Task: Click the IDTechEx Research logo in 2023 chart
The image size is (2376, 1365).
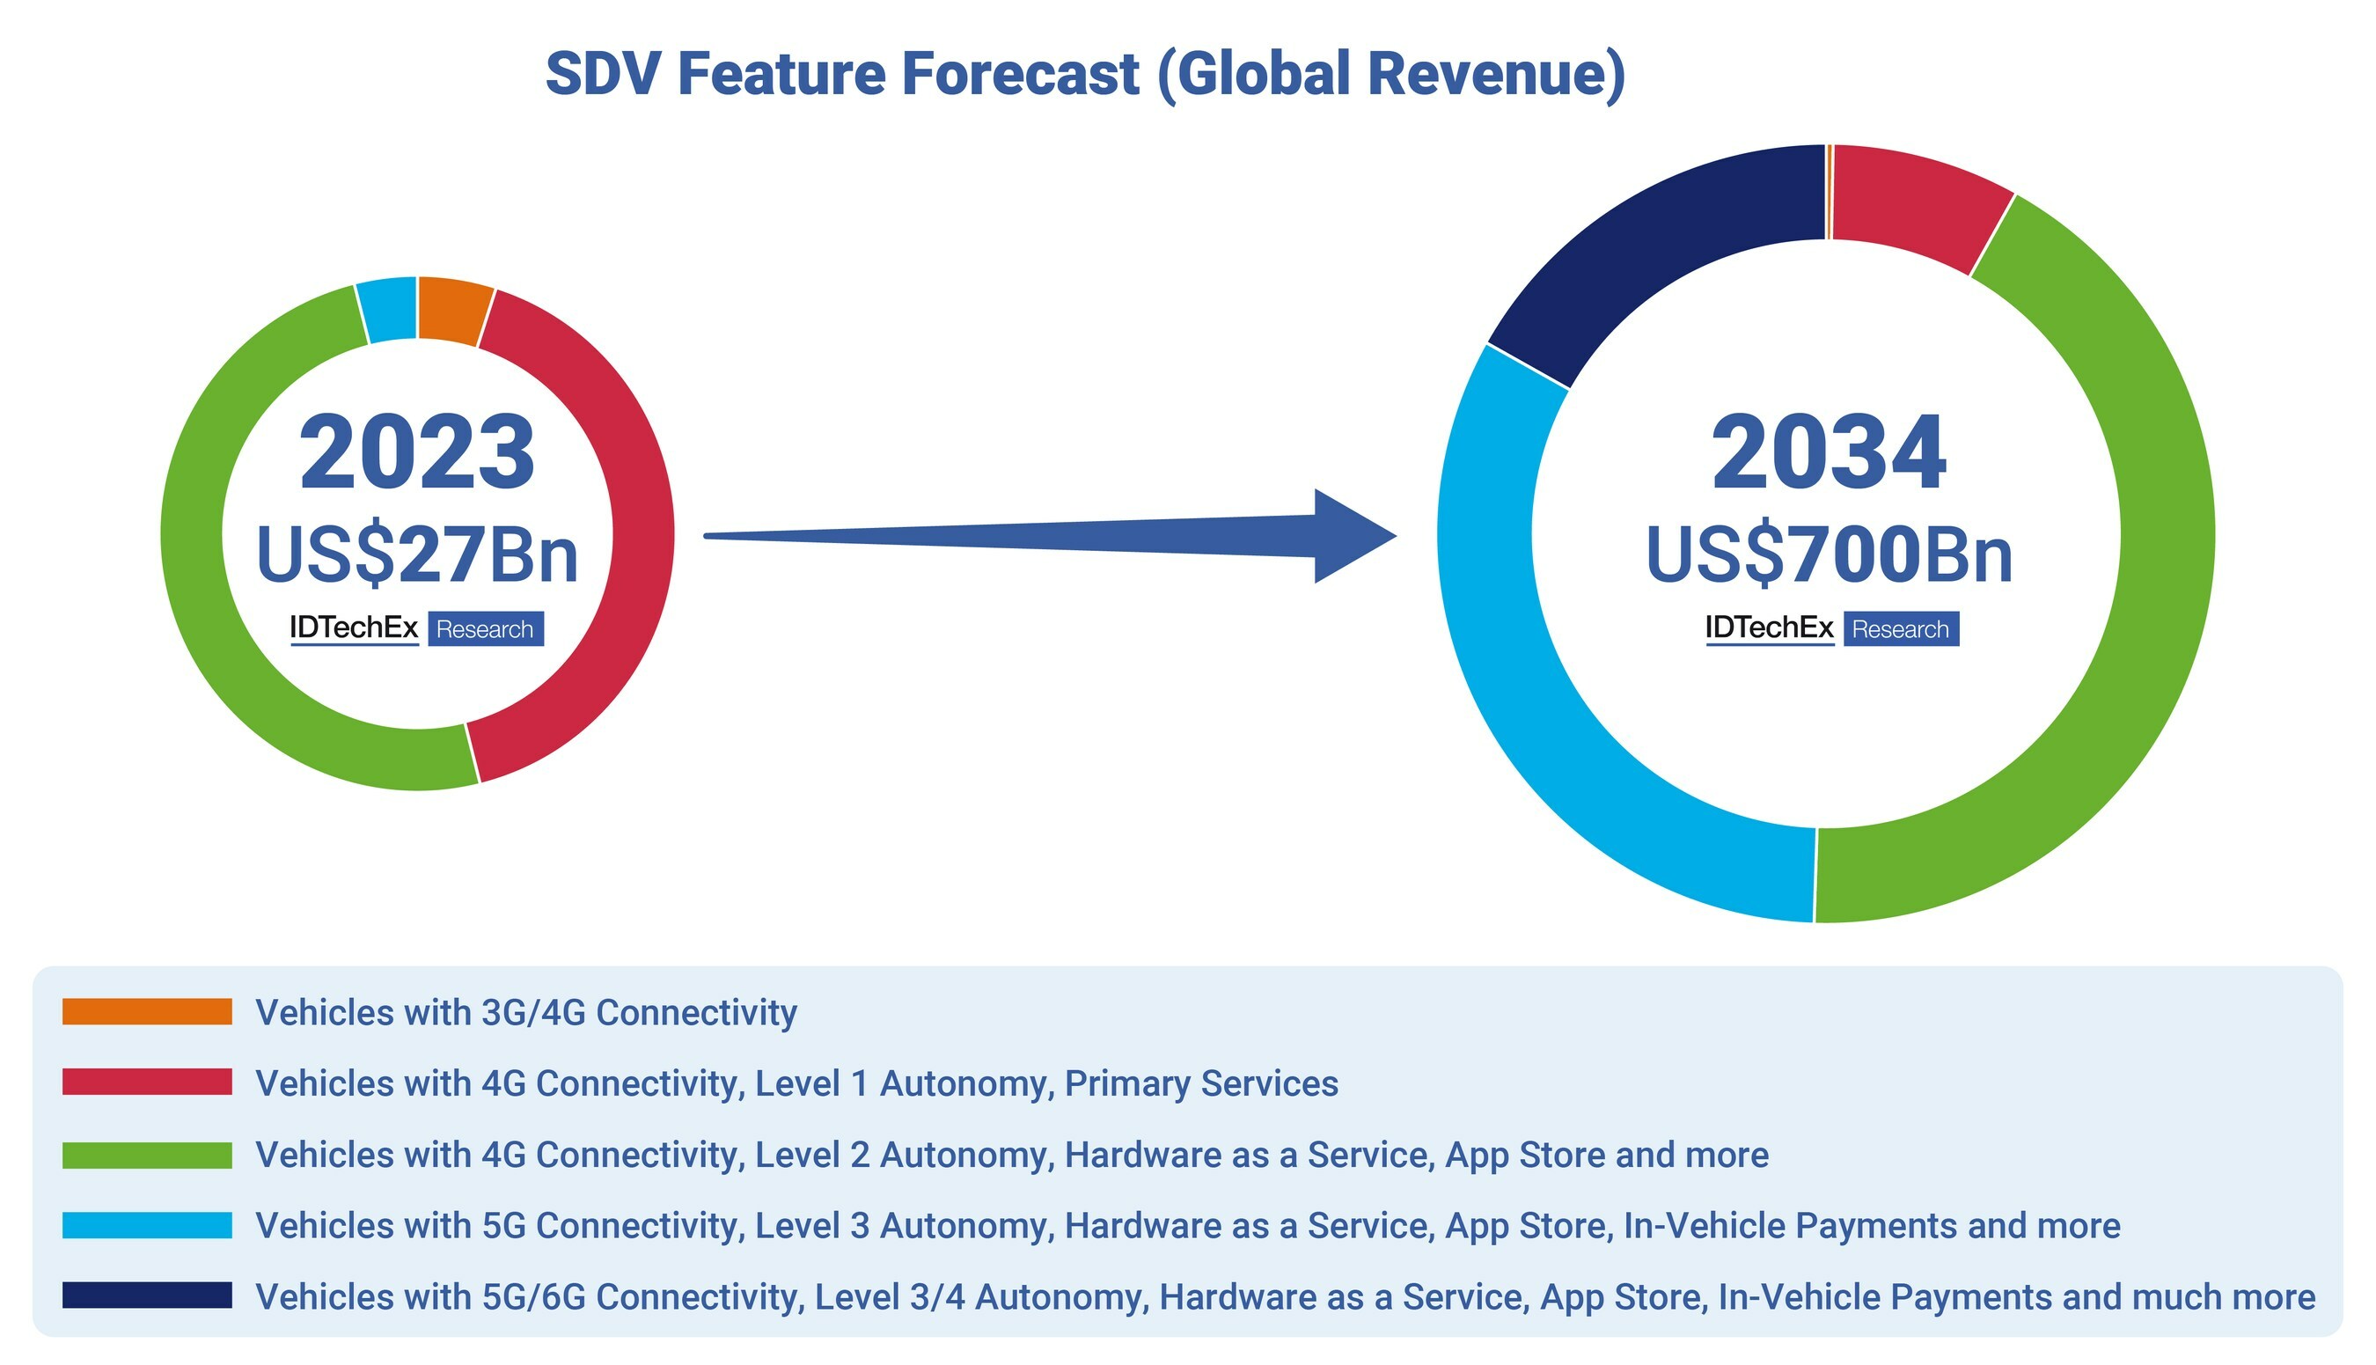Action: (417, 628)
